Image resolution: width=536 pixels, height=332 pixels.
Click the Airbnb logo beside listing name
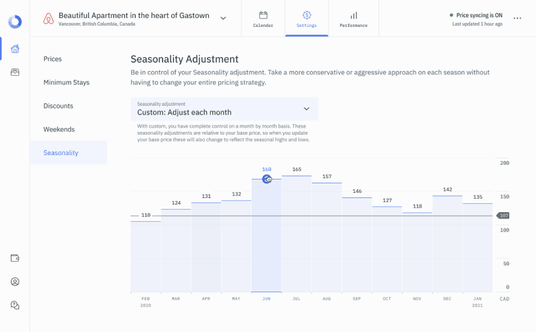[48, 19]
